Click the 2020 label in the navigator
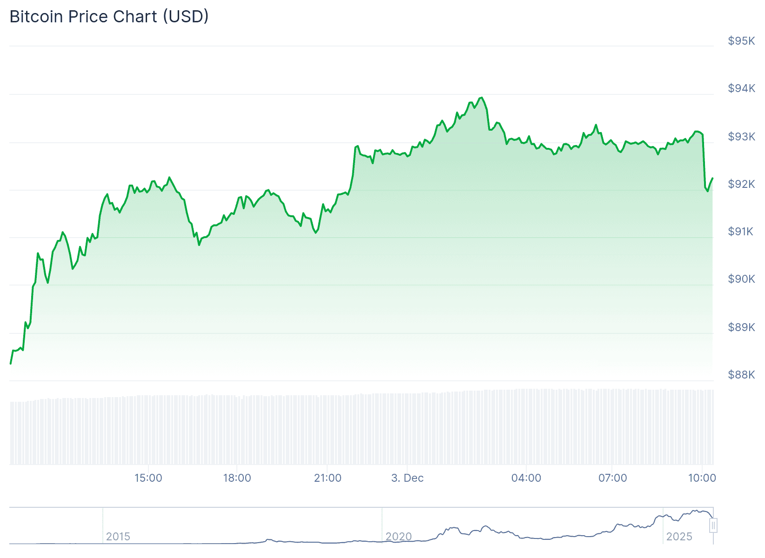765x558 pixels. click(x=399, y=537)
